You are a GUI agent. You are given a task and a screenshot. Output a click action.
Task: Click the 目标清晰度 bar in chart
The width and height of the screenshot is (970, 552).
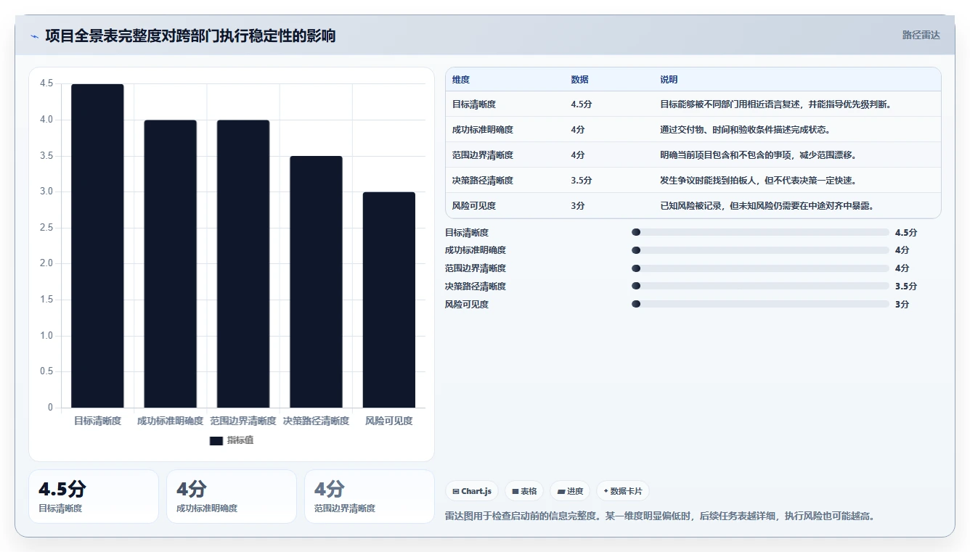(97, 246)
